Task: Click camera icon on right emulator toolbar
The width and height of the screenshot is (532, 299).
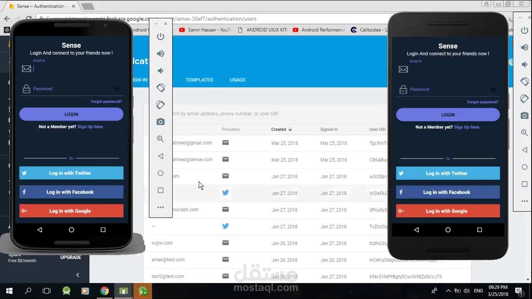Action: 525,115
